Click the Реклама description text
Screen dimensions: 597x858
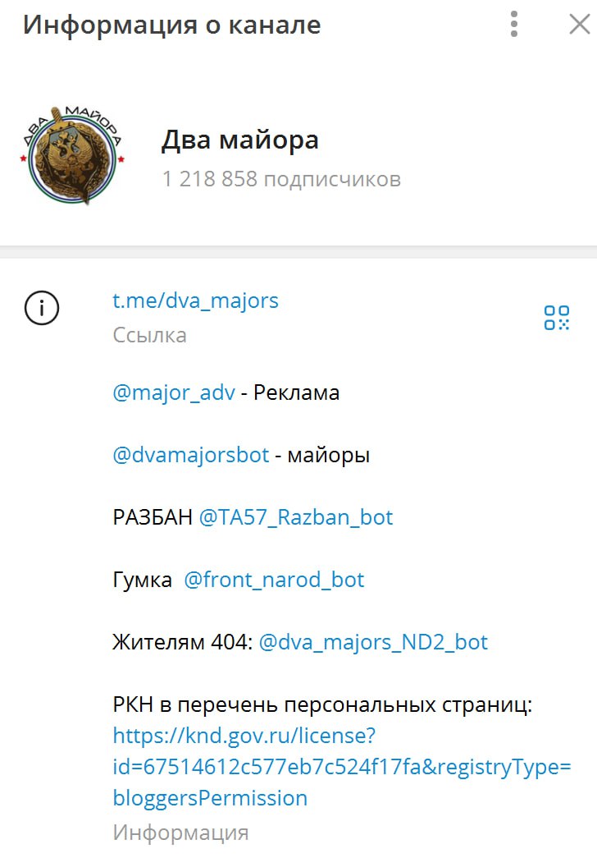(297, 393)
